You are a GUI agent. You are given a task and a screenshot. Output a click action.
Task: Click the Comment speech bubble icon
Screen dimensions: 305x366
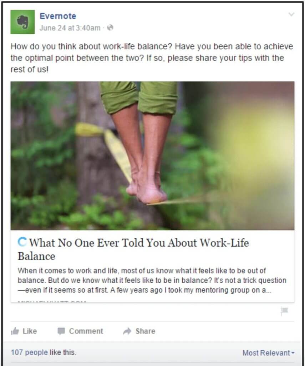click(61, 331)
